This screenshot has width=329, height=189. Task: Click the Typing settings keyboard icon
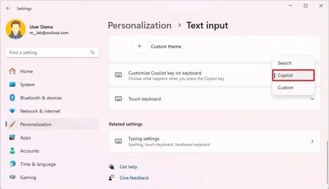pos(118,141)
